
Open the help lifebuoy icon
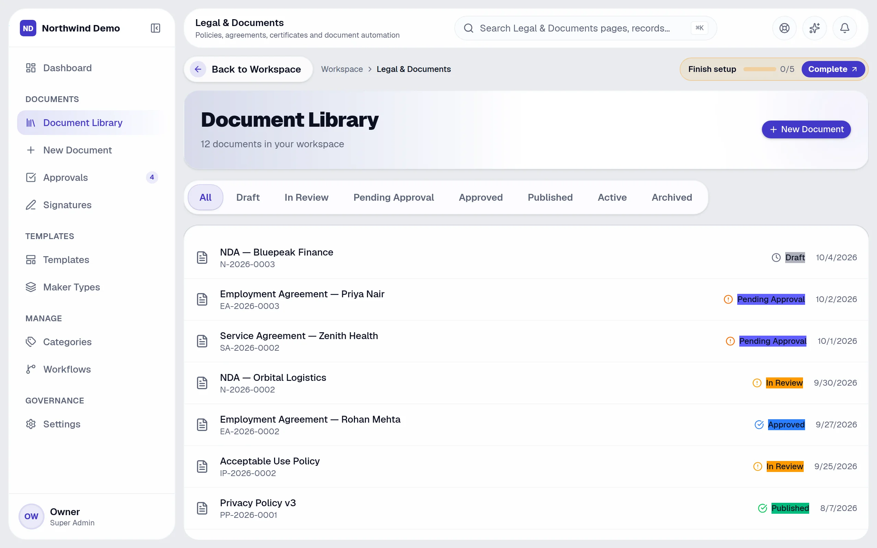pos(784,28)
